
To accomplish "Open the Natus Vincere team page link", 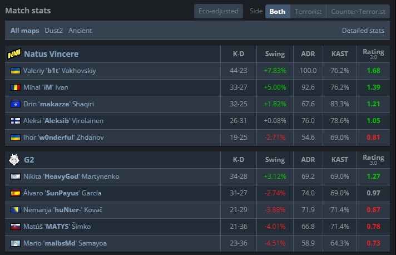I will 51,54.
